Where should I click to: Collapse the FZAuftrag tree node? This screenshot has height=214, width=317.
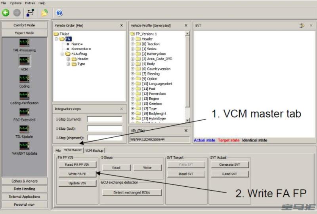click(x=63, y=54)
